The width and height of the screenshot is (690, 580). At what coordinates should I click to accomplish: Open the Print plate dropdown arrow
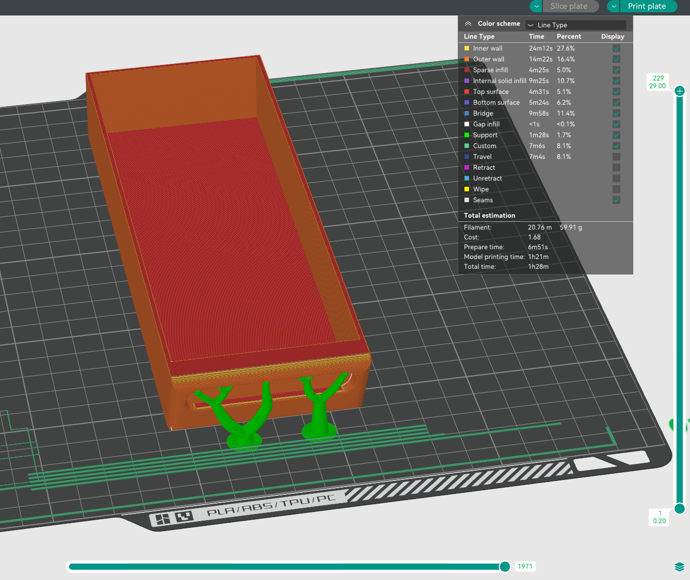click(x=614, y=6)
